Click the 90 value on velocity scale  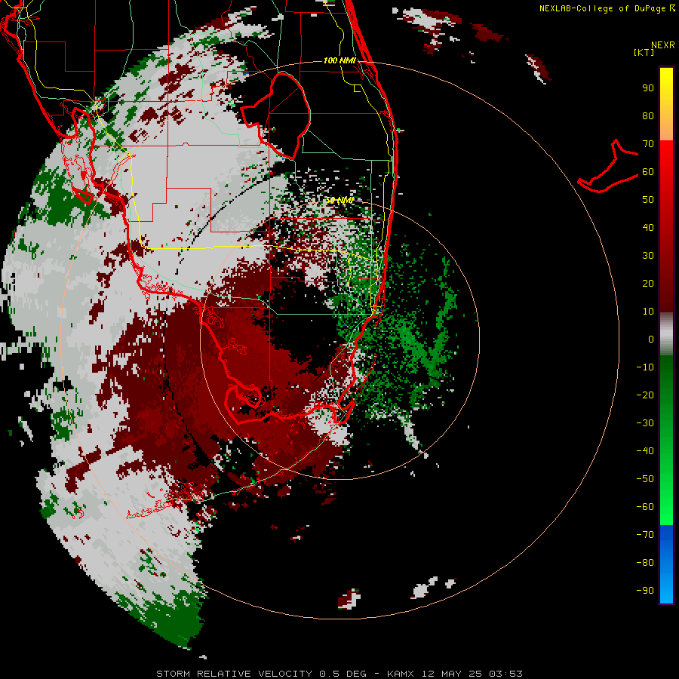[x=648, y=88]
